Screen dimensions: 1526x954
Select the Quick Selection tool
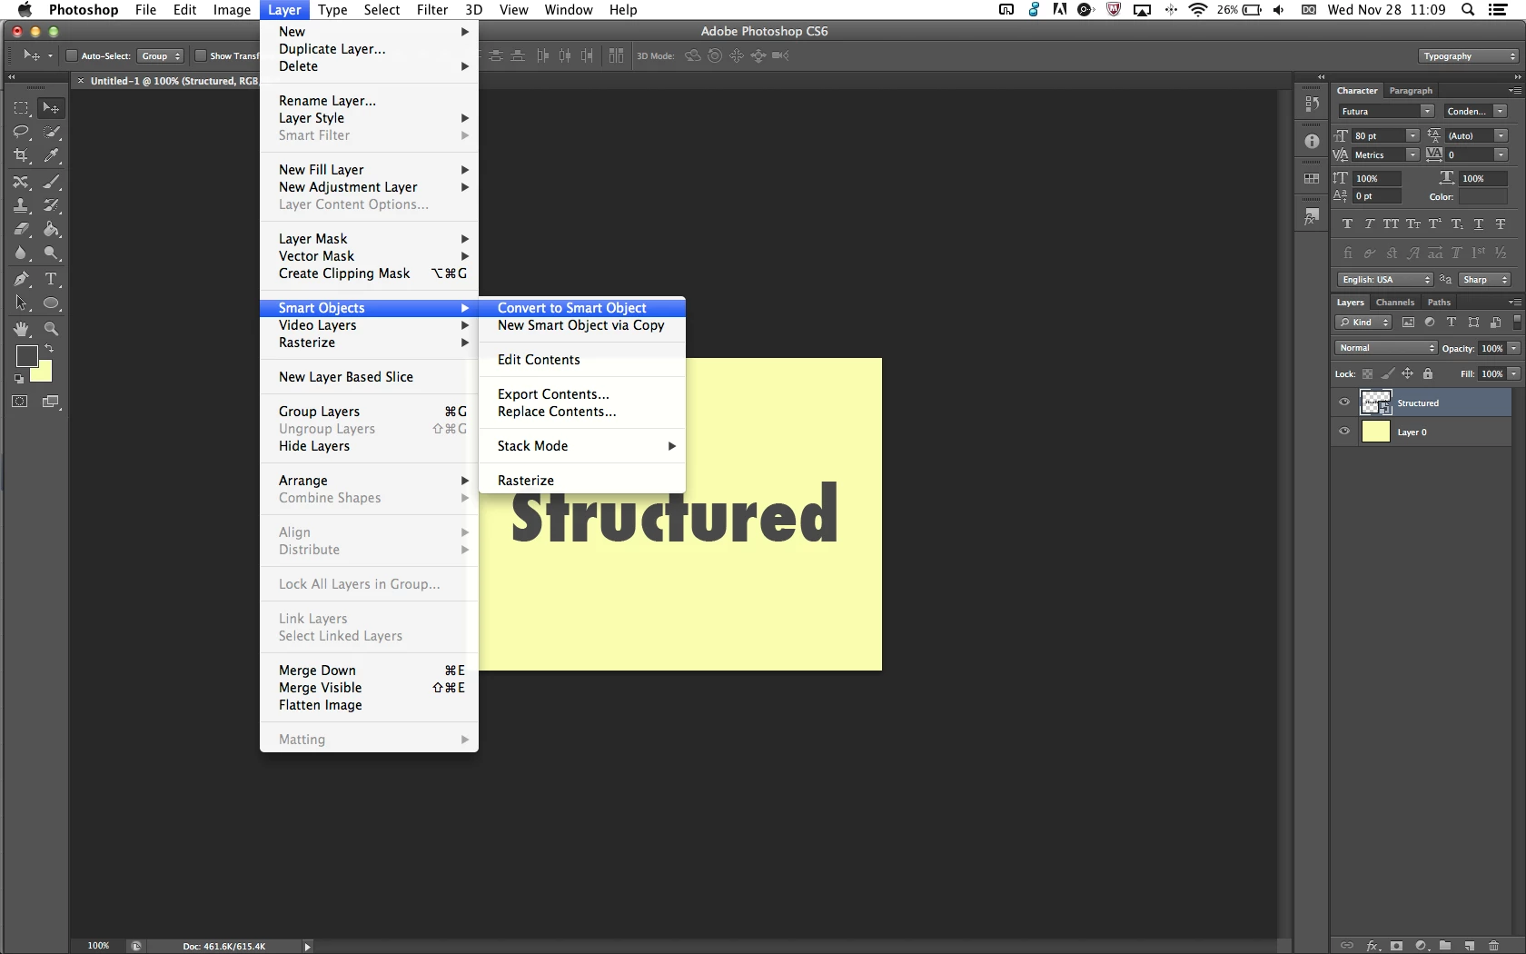pyautogui.click(x=52, y=133)
